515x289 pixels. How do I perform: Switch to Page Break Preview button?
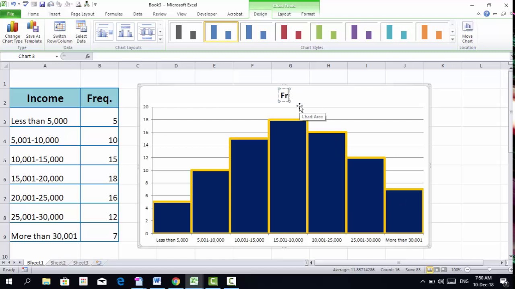(x=444, y=270)
